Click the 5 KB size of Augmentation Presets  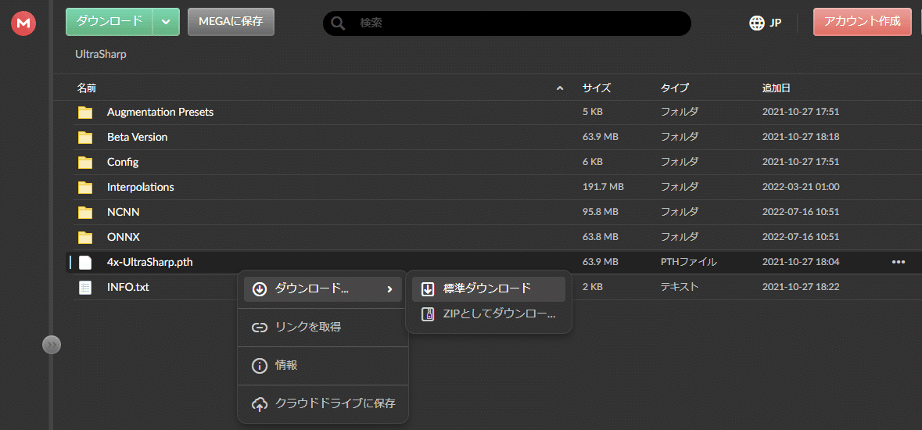click(592, 113)
